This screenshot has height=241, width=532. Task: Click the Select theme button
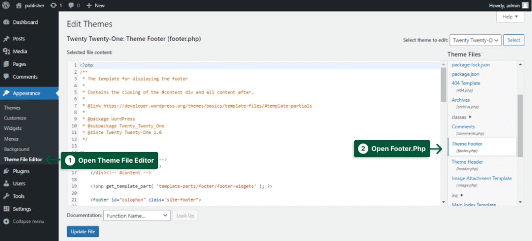[514, 40]
